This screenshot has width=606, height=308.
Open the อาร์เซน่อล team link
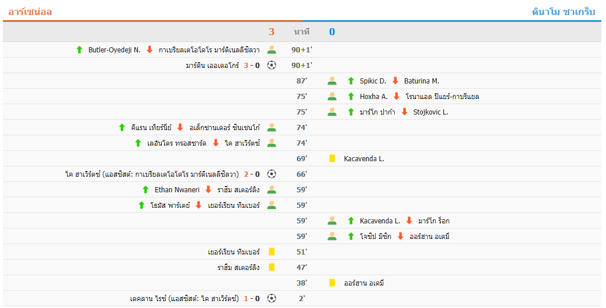click(x=30, y=12)
